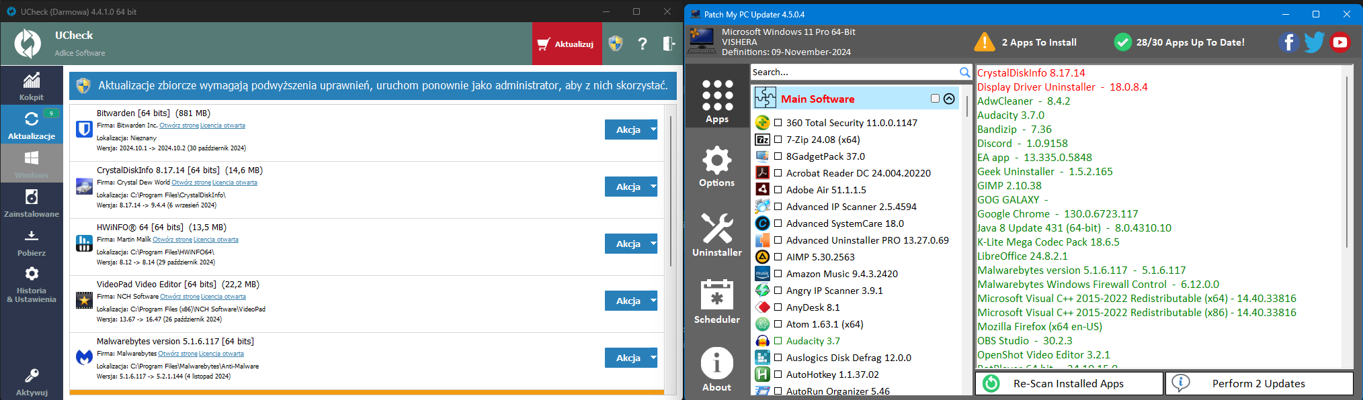The width and height of the screenshot is (1363, 400).
Task: Click the UCheck logo icon
Action: (28, 44)
